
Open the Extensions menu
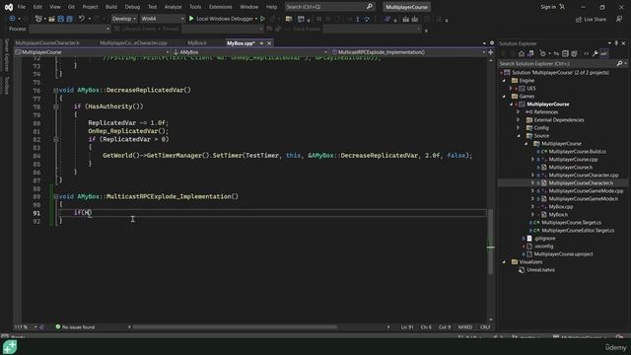pyautogui.click(x=220, y=7)
